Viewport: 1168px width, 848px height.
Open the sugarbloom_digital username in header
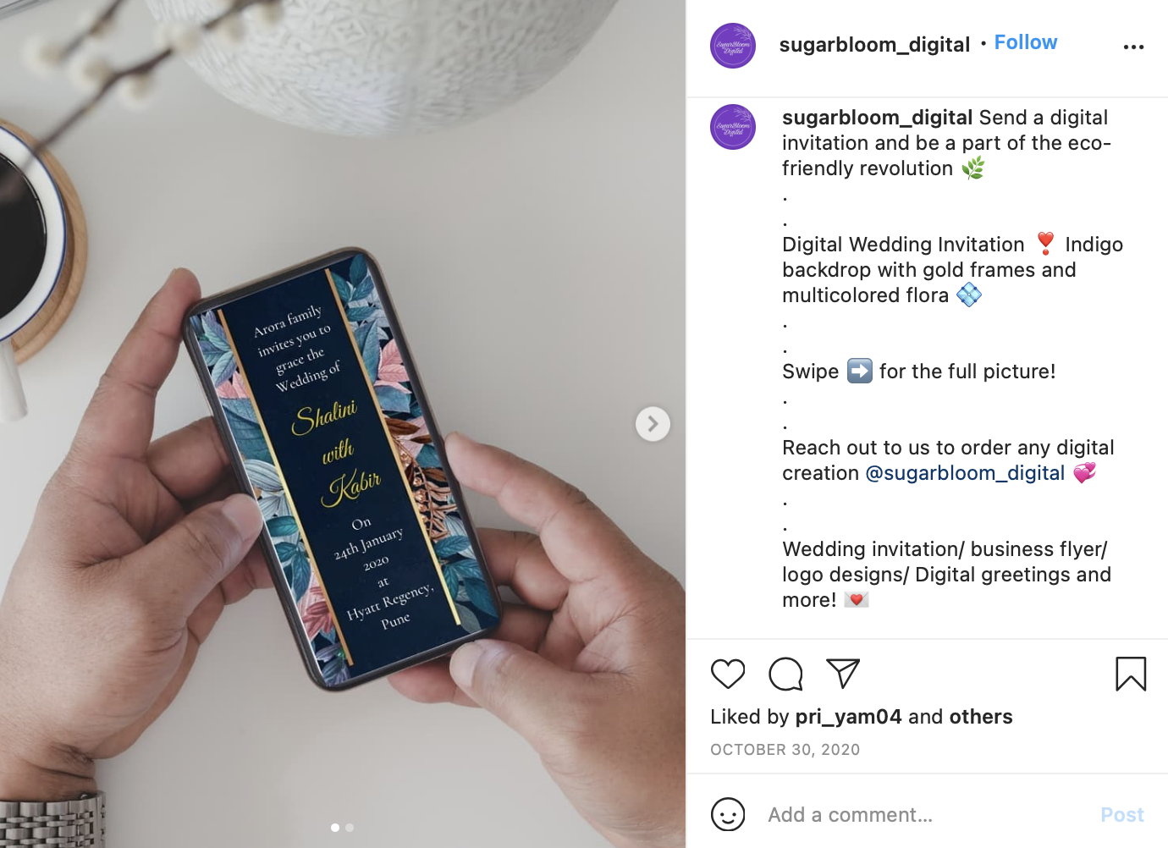click(874, 44)
